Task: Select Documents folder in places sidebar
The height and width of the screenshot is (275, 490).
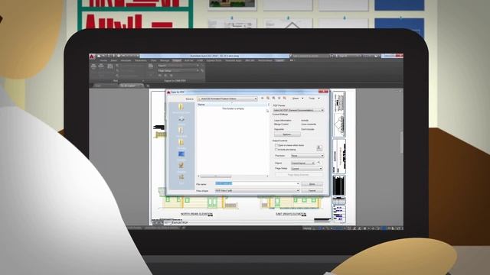Action: pos(181,131)
